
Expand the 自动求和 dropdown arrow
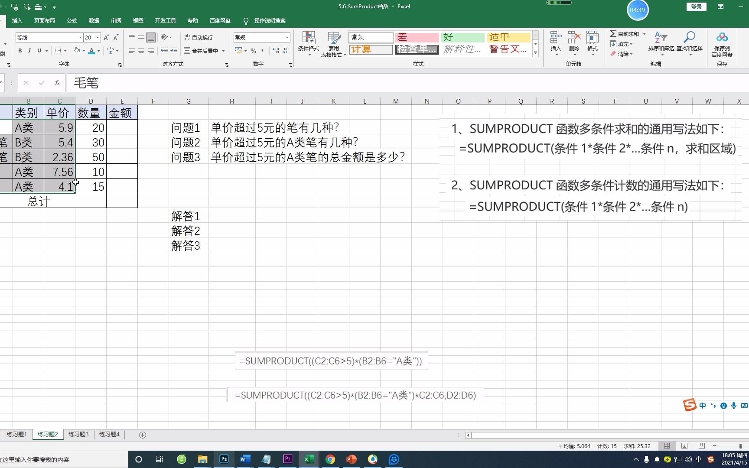coord(644,34)
